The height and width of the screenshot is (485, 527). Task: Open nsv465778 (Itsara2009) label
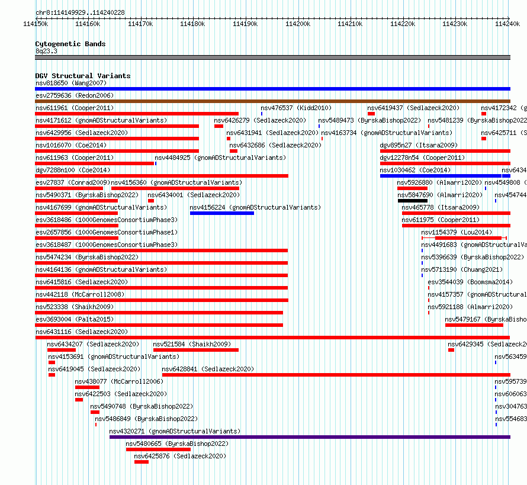coord(441,207)
